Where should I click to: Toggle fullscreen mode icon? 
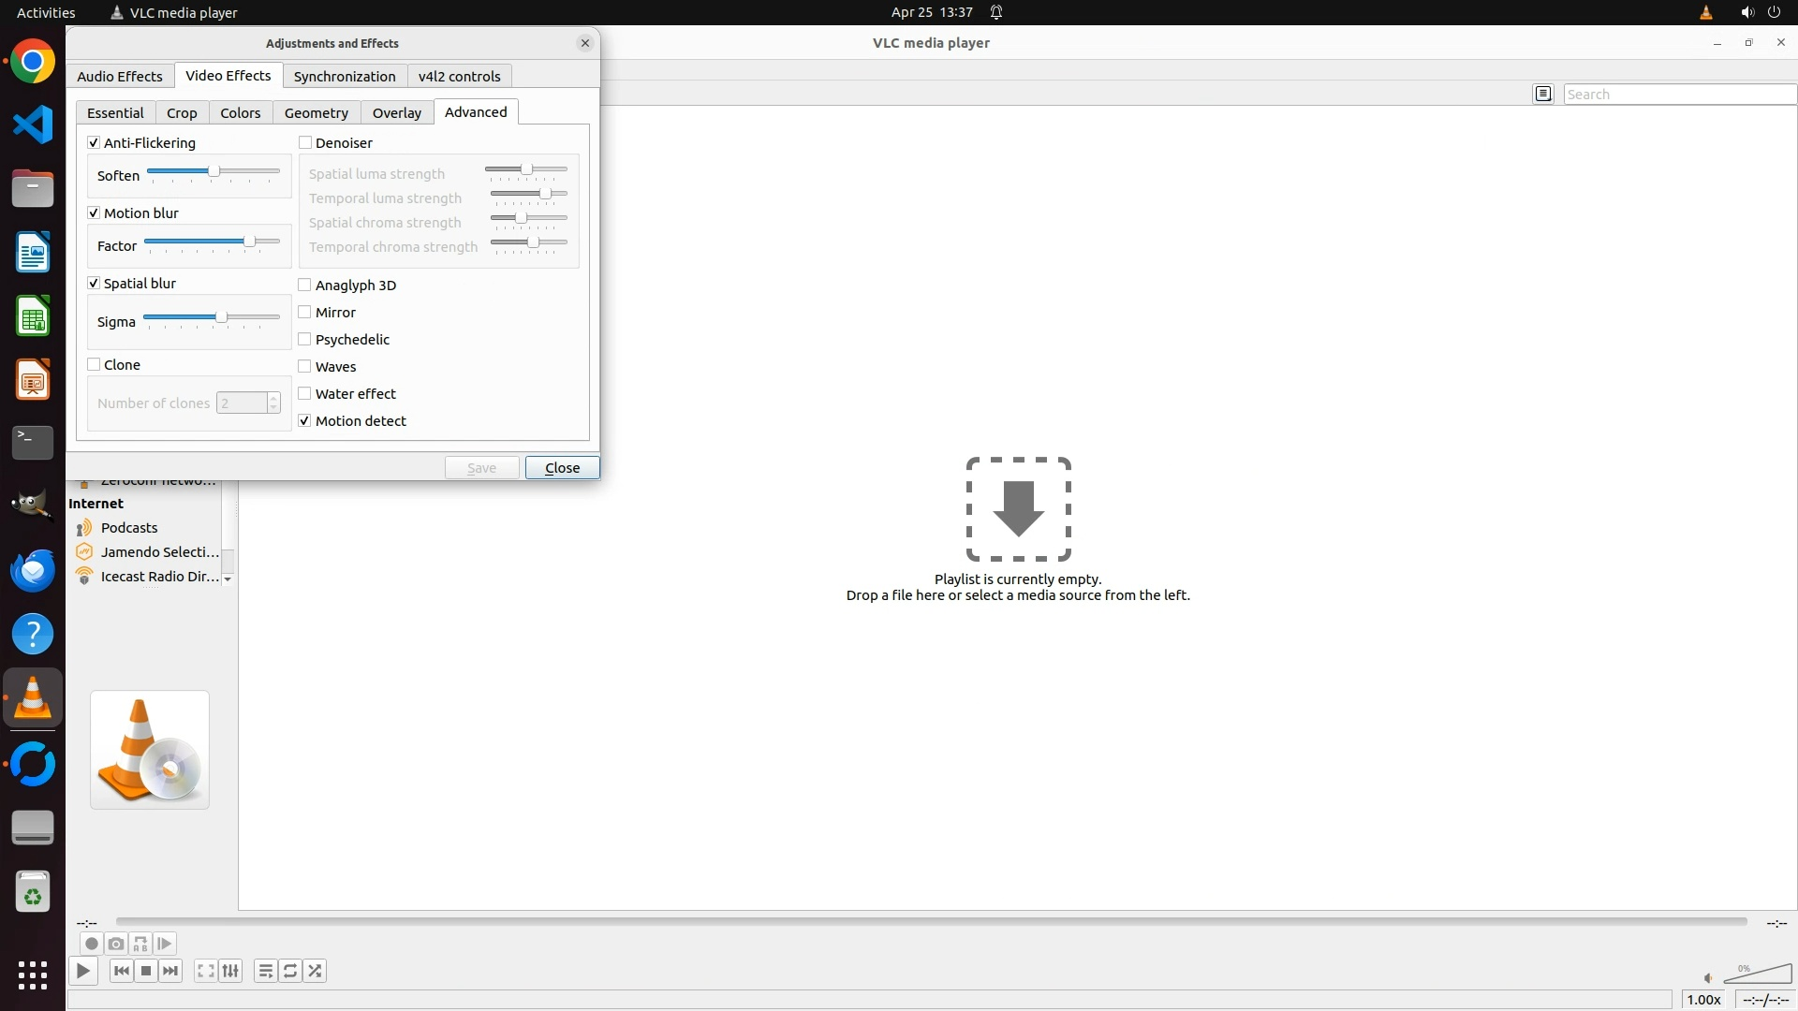pyautogui.click(x=206, y=971)
